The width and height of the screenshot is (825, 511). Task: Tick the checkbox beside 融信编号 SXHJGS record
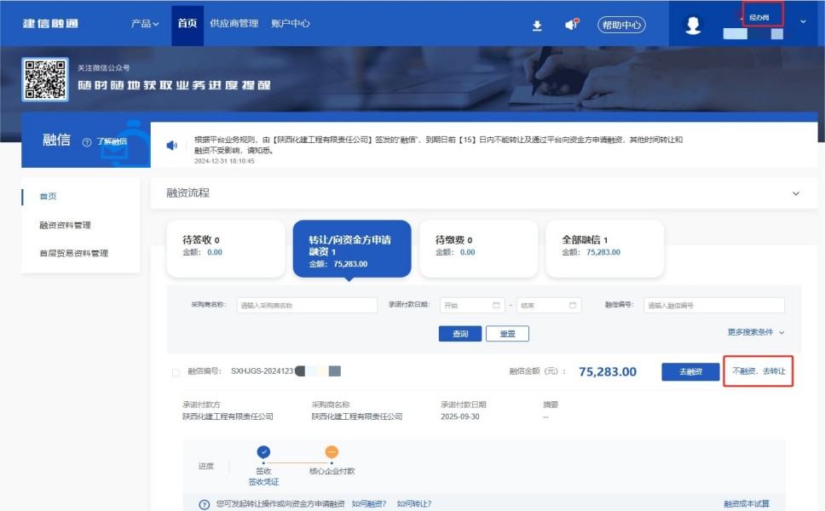pyautogui.click(x=176, y=372)
